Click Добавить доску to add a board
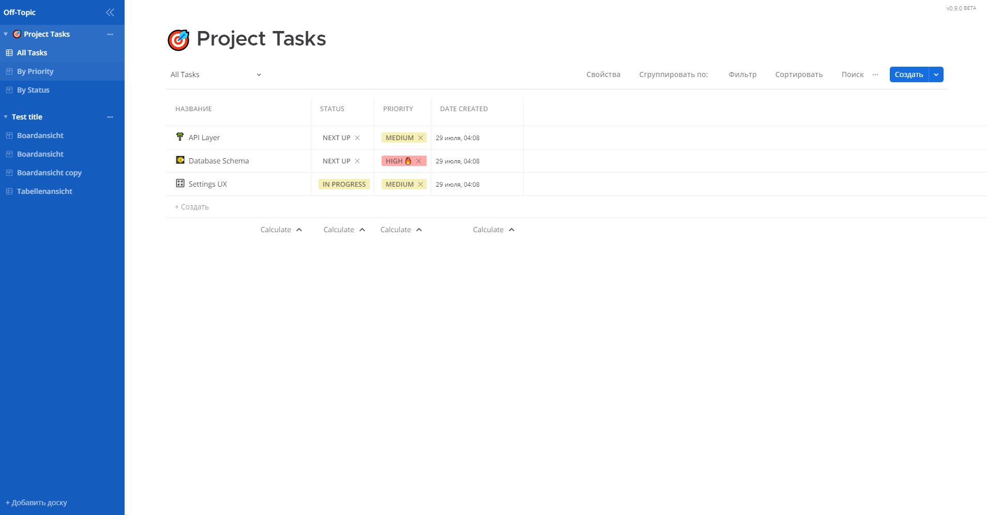987x515 pixels. (x=36, y=502)
